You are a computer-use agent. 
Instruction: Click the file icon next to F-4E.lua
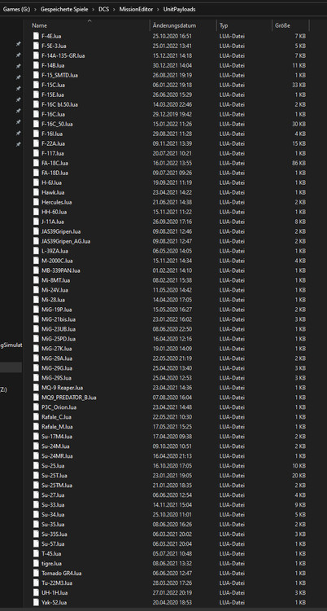tap(37, 36)
